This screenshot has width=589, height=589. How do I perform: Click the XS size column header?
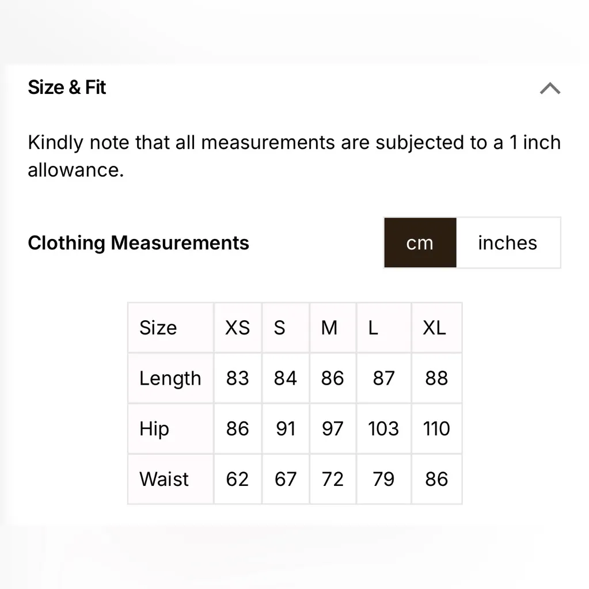click(x=237, y=328)
